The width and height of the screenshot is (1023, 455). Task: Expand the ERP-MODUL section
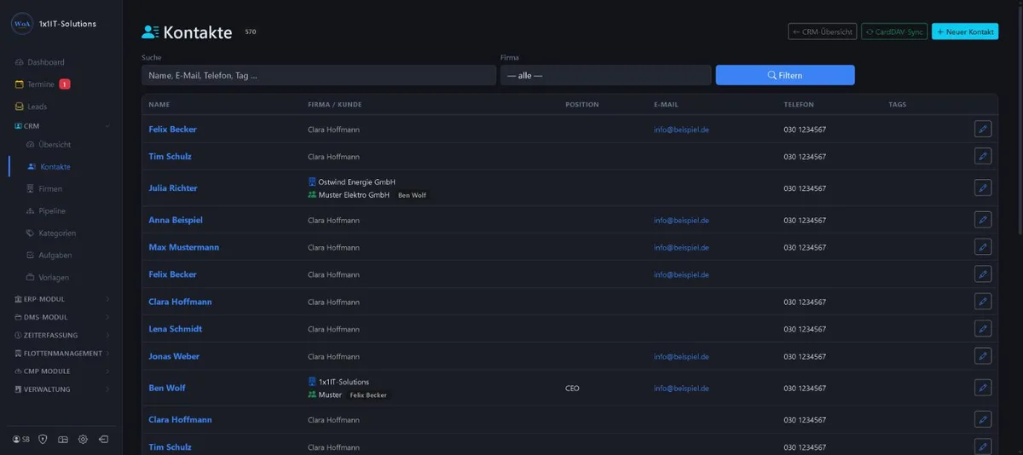61,299
